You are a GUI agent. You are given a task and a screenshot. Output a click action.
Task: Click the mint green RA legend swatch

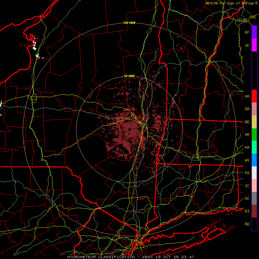[x=254, y=147]
